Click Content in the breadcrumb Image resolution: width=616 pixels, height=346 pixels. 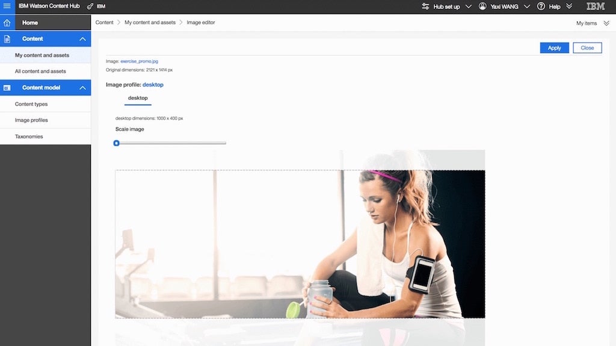coord(104,22)
